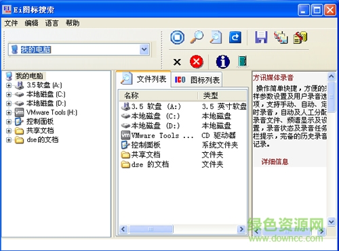Open the 语言 menu
Viewport: 339px width, 251px height.
point(52,23)
